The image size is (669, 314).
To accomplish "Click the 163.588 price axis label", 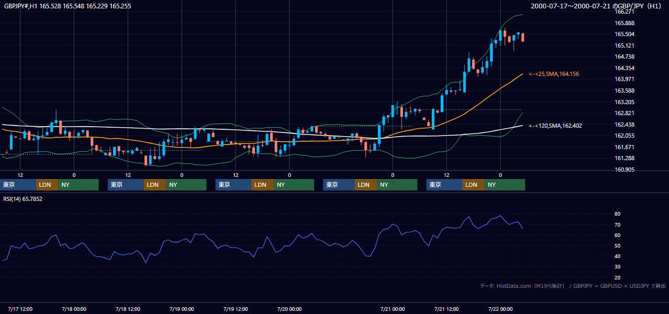I will pyautogui.click(x=625, y=91).
